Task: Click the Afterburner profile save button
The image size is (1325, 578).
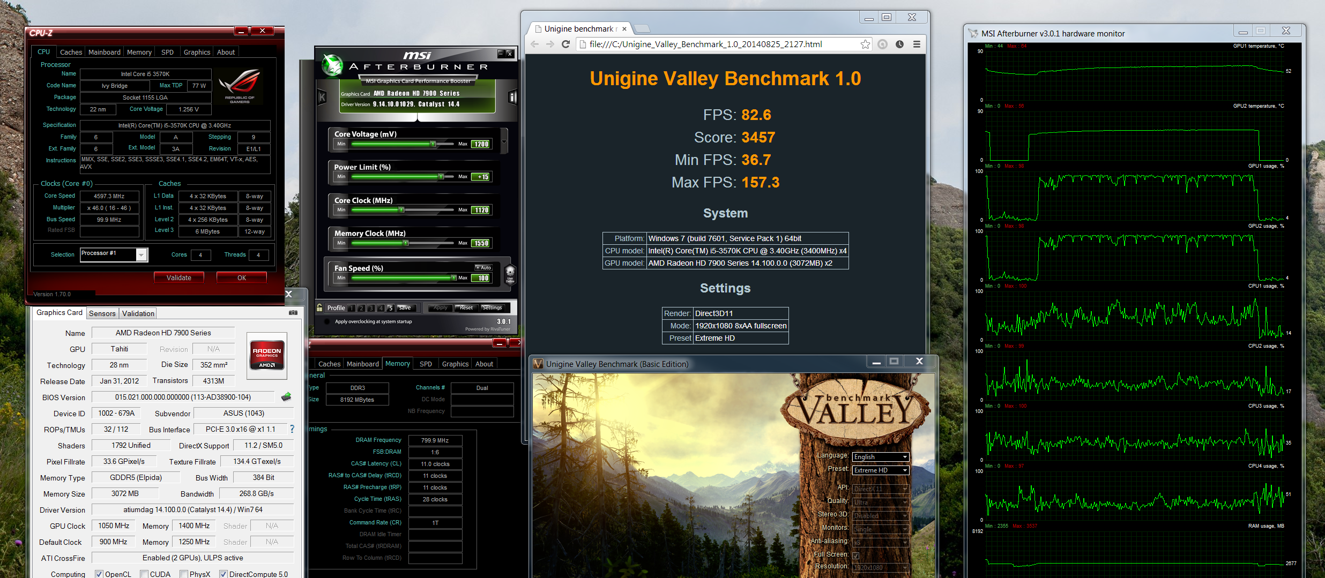Action: coord(406,308)
